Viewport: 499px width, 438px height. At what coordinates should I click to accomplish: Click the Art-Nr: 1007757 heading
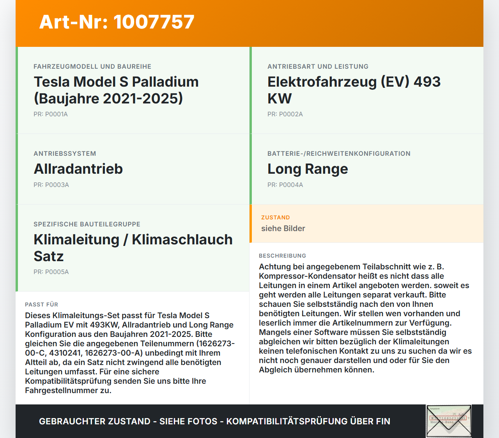click(117, 22)
